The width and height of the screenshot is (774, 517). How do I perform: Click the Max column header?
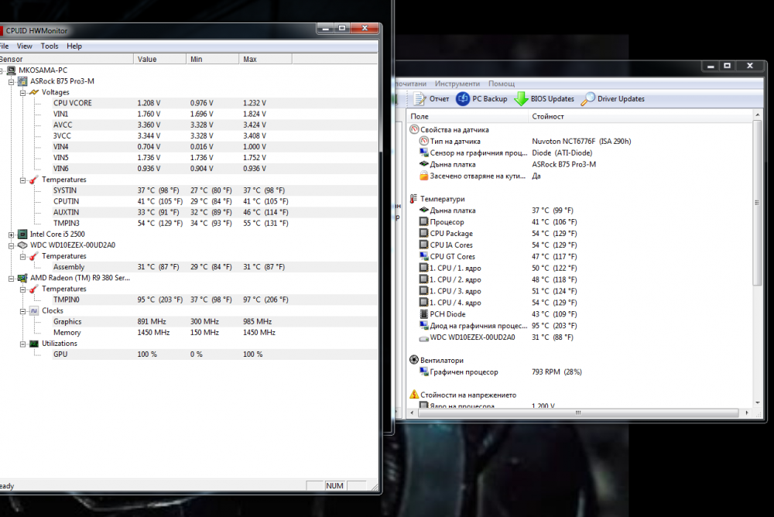pyautogui.click(x=265, y=60)
